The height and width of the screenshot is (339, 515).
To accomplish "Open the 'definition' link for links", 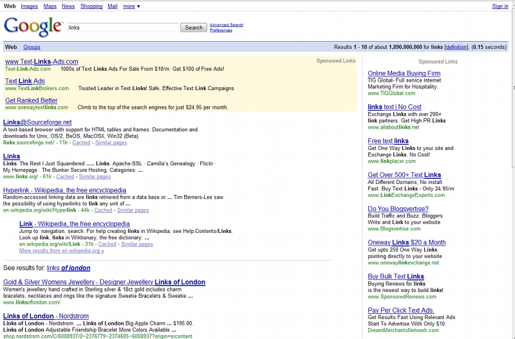I will click(x=456, y=47).
